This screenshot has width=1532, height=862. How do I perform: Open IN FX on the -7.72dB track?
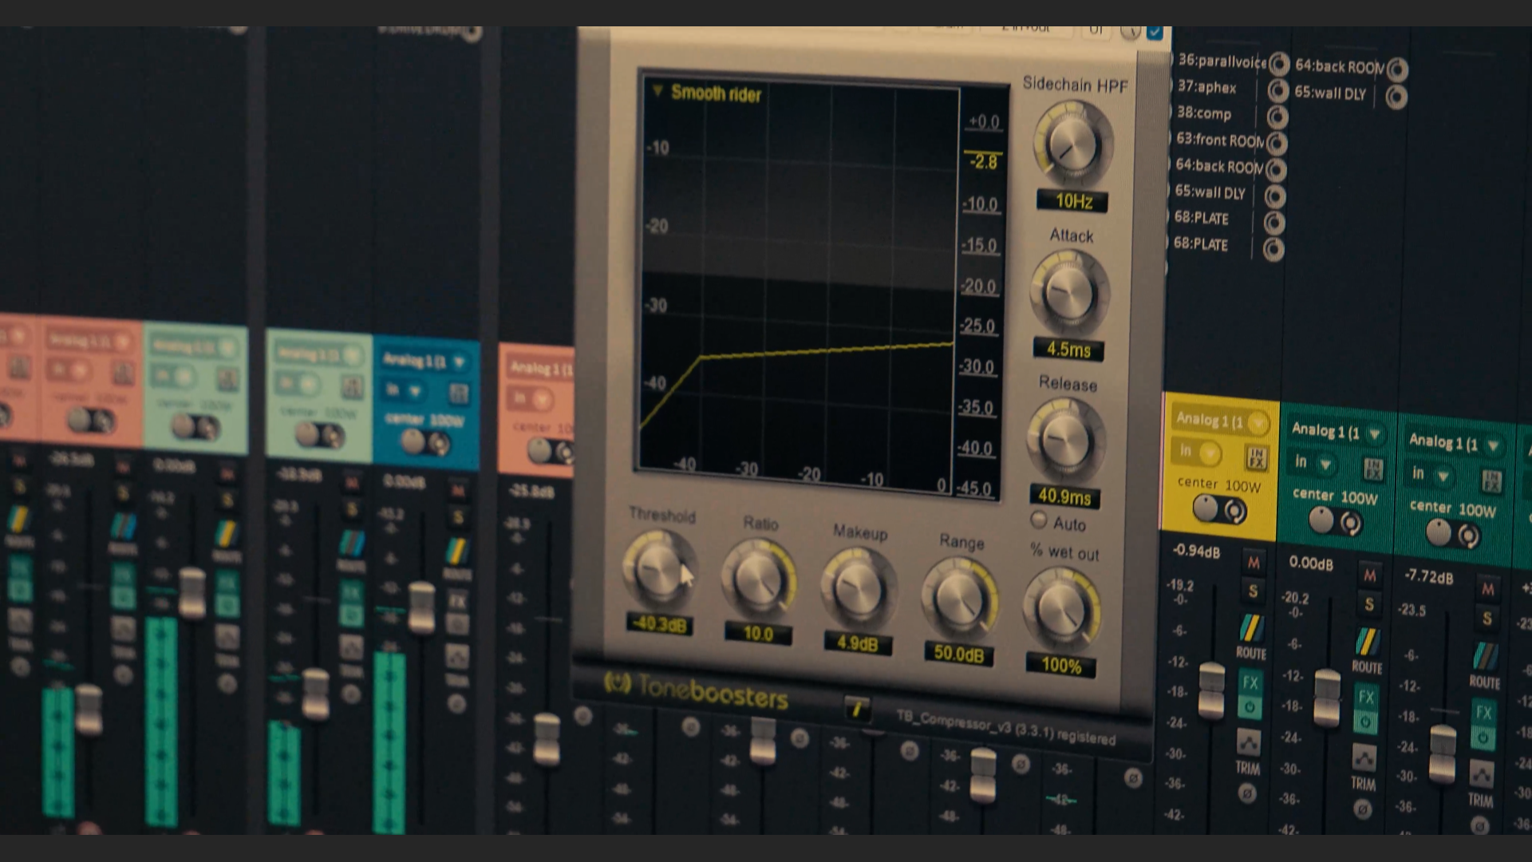pos(1491,481)
